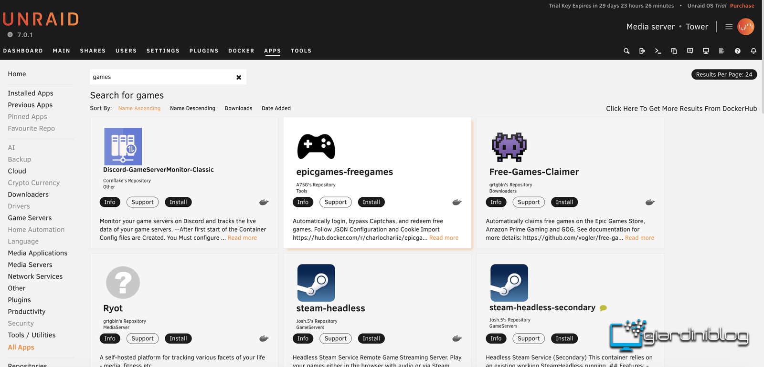Open the Main tab
The image size is (764, 367).
(x=61, y=51)
